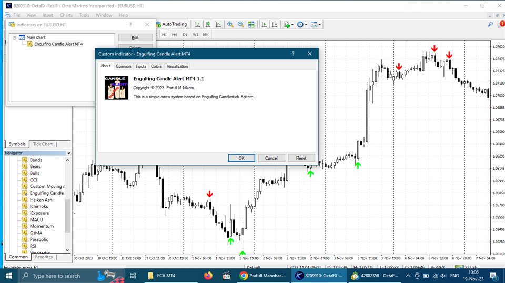Switch chart to candlesticks mode
The image size is (505, 283).
coord(208,25)
